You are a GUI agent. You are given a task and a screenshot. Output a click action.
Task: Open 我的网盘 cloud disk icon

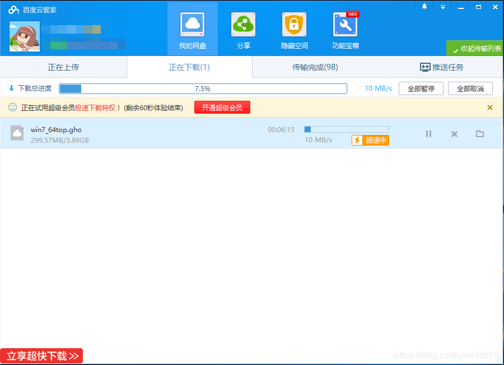click(192, 25)
